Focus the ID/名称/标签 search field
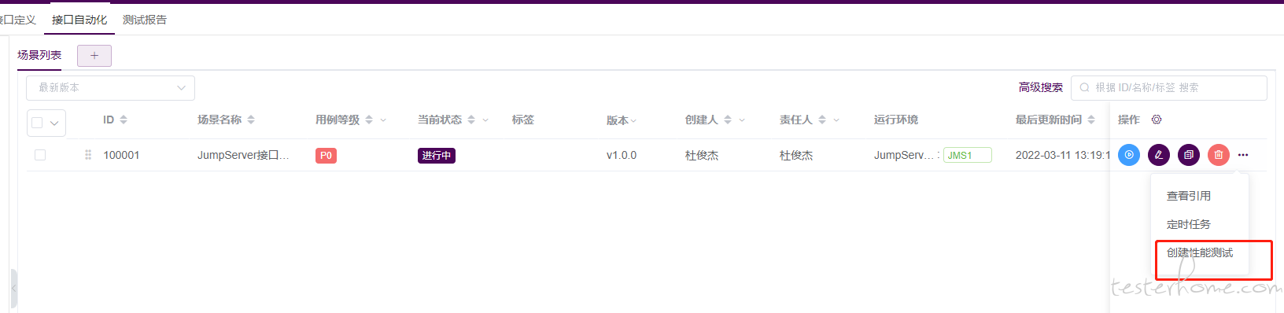This screenshot has width=1284, height=313. click(x=1169, y=87)
